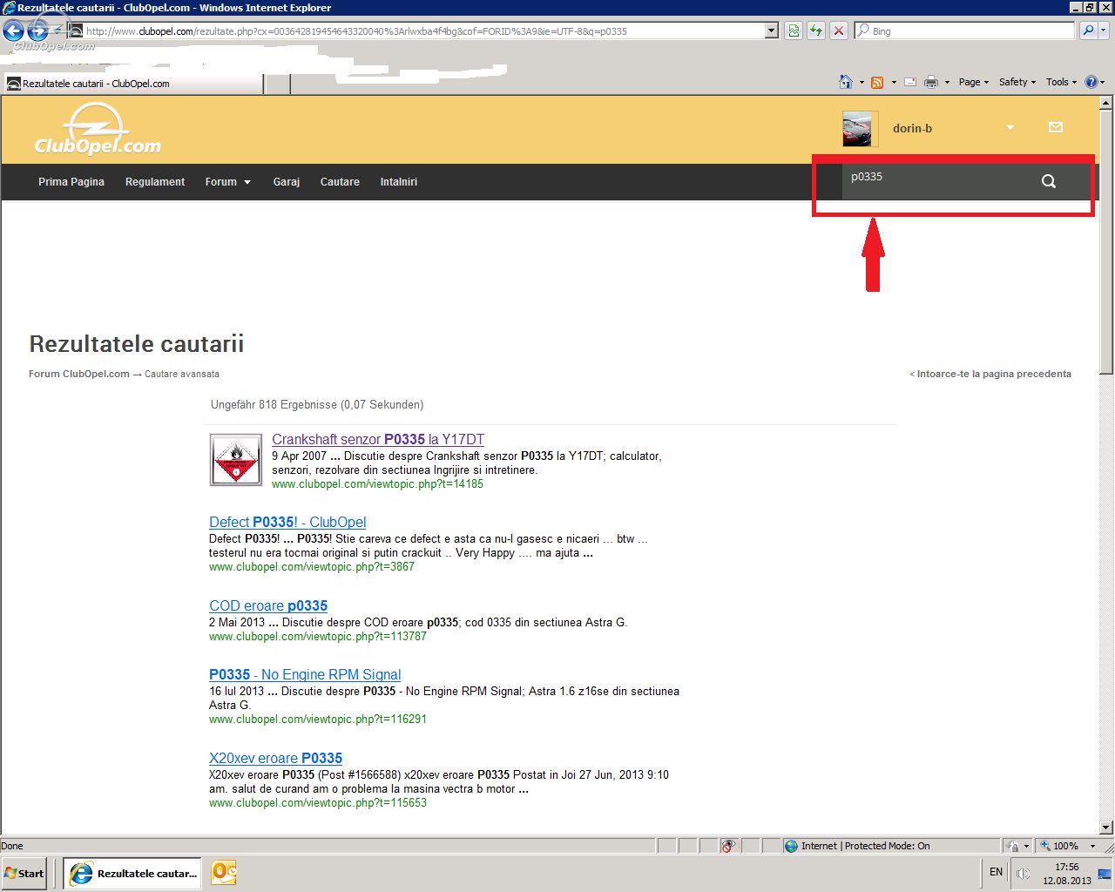Viewport: 1115px width, 892px height.
Task: Open the search provider dropdown next to Bing button
Action: click(1104, 30)
